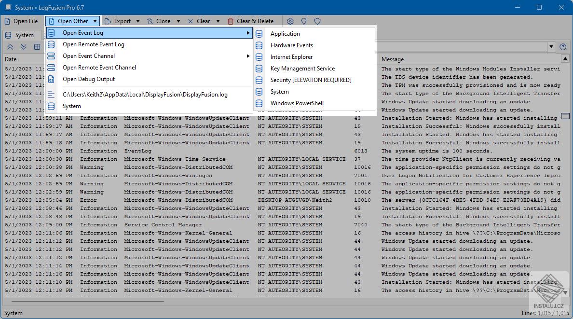Expand the Close dropdown arrow

tap(178, 21)
